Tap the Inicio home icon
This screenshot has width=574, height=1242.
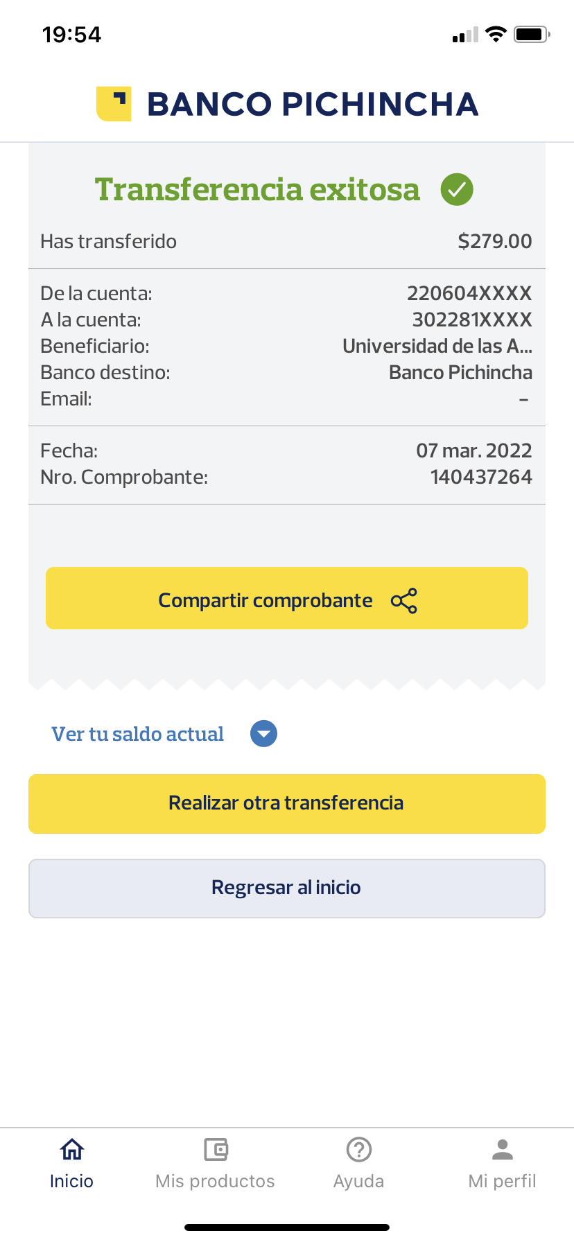coord(72,1150)
